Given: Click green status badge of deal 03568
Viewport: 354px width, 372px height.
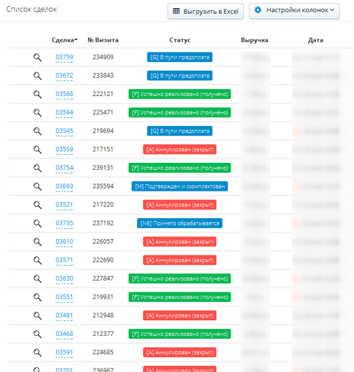Looking at the screenshot, I should (179, 94).
